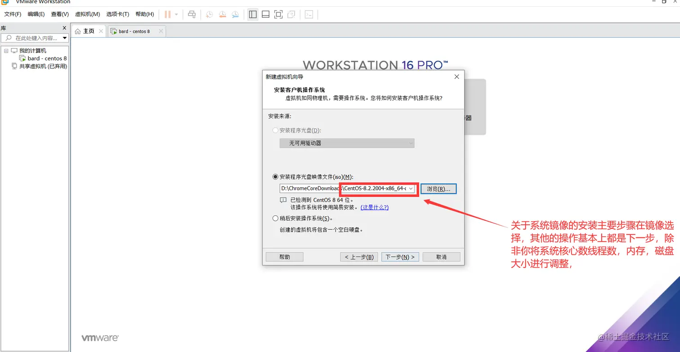Click the send Ctrl+Alt+Del toolbar icon
Viewport: 680px width, 352px height.
[x=192, y=14]
